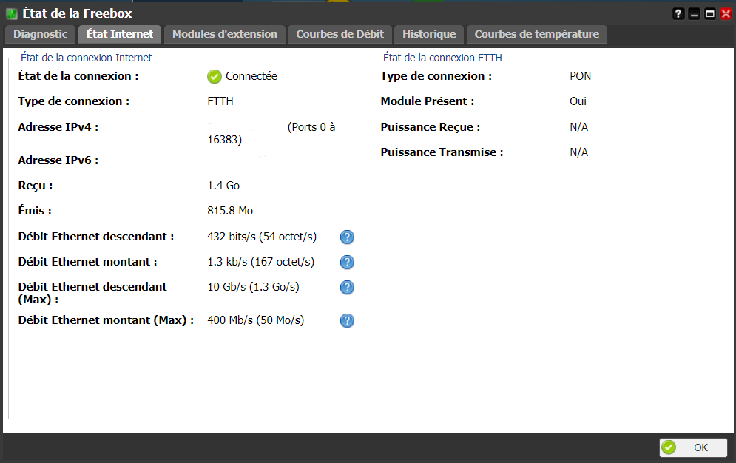The height and width of the screenshot is (463, 736).
Task: Show the Courbes de température tab
Action: pos(536,34)
